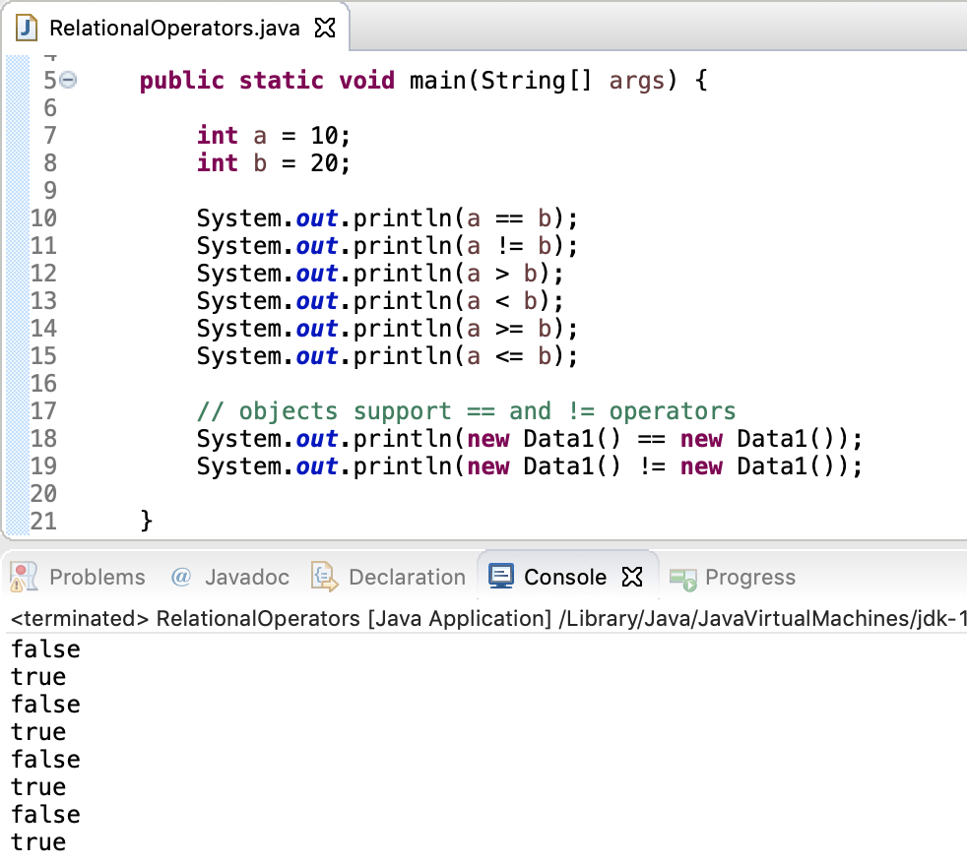Click line number 18 in the ruler
Viewport: 967px width, 866px height.
point(44,439)
